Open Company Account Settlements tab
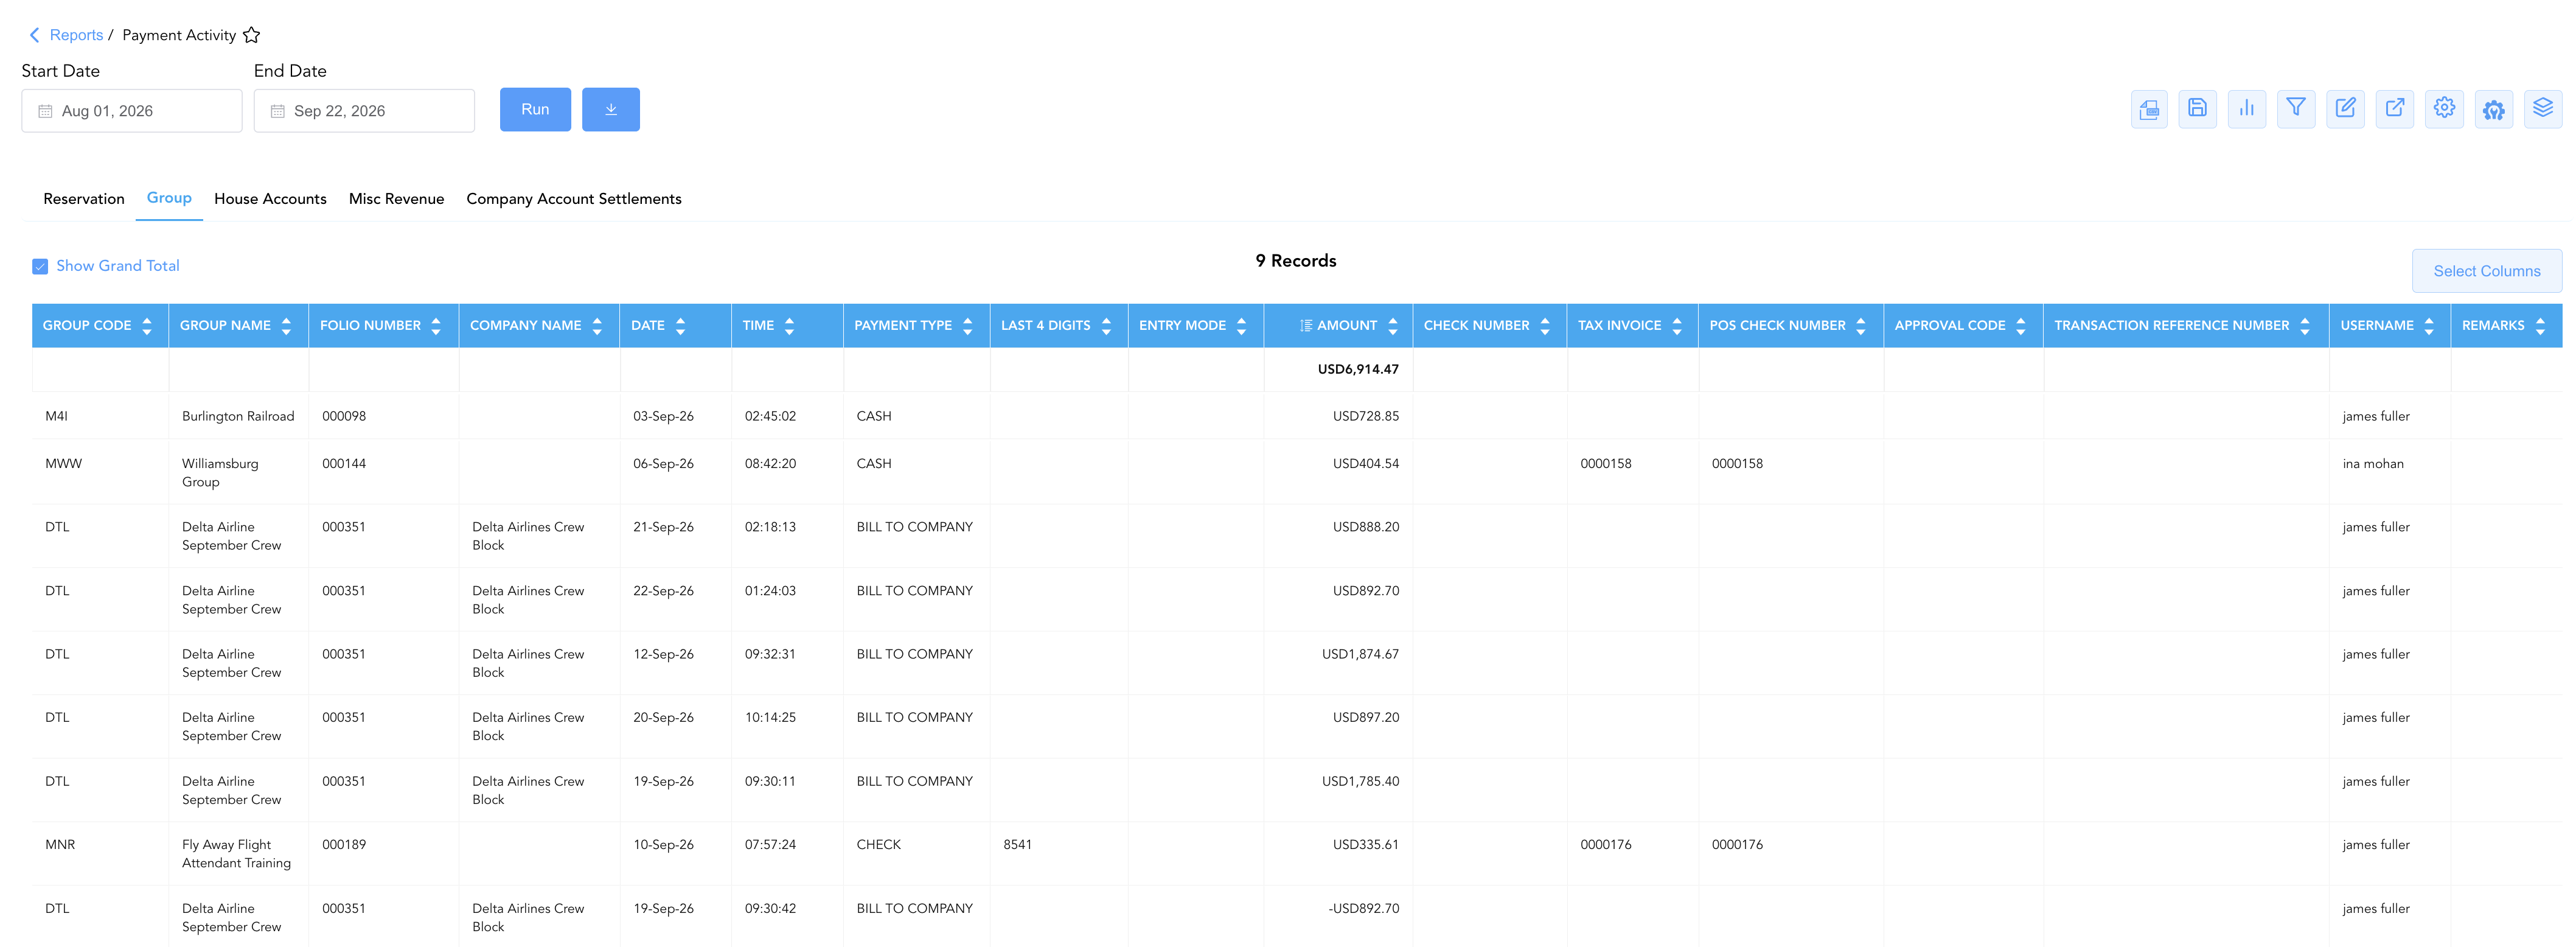This screenshot has width=2576, height=947. coord(574,199)
